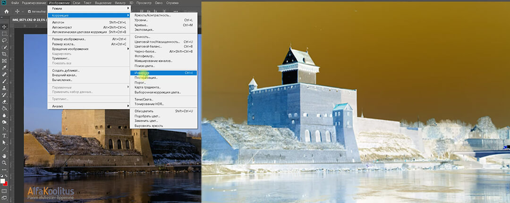
Task: Open the Выделение menu
Action: pos(103,3)
